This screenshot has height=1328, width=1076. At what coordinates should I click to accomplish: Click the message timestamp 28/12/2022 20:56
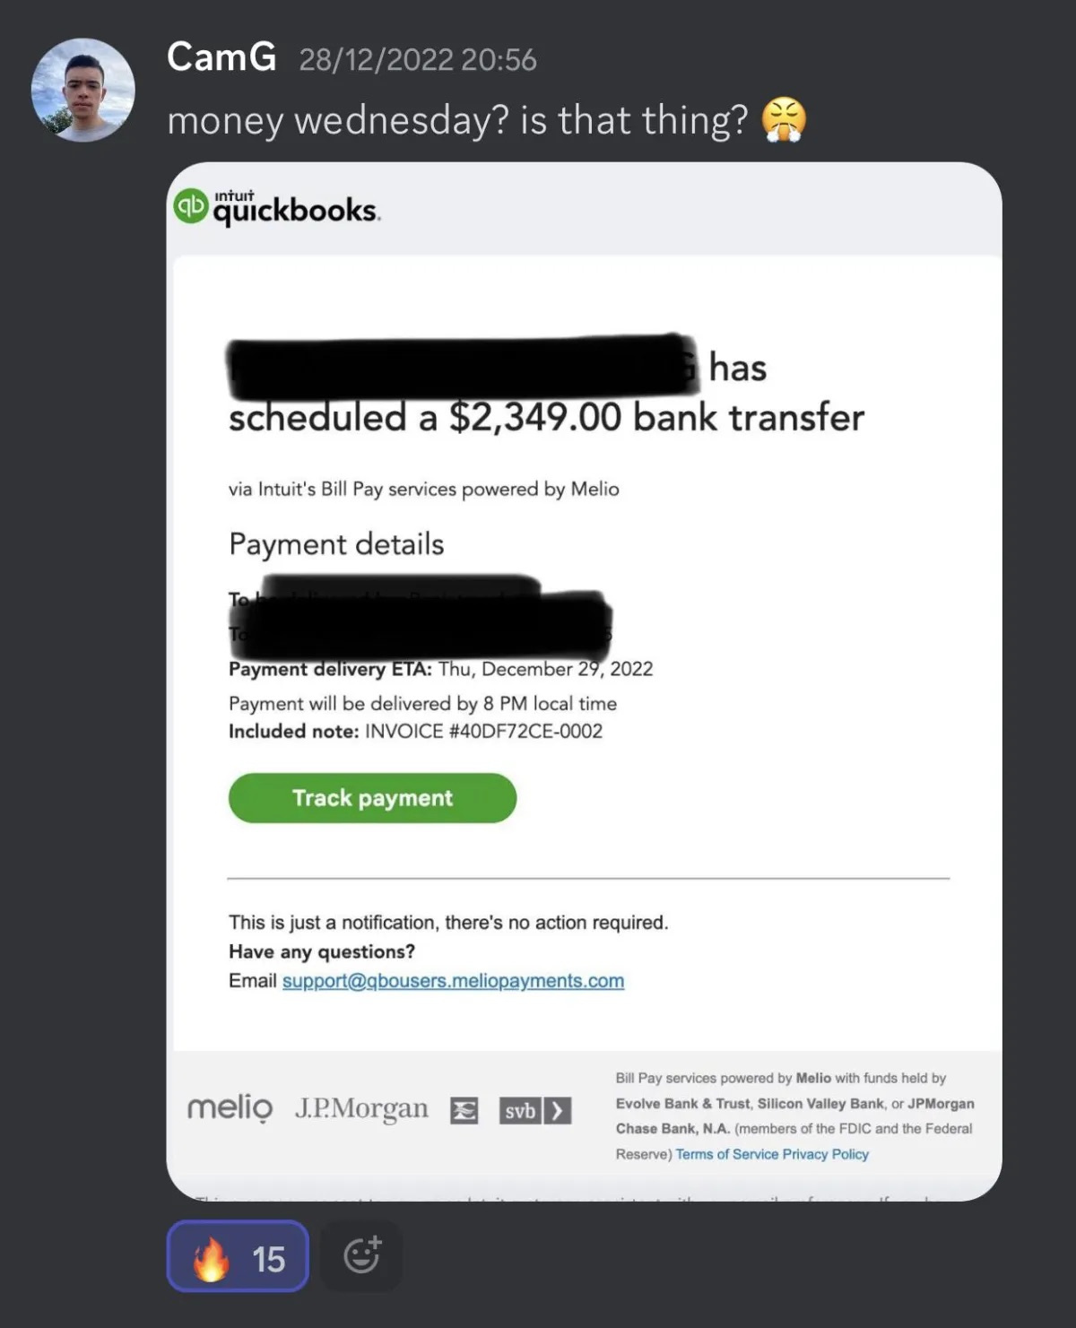coord(418,60)
